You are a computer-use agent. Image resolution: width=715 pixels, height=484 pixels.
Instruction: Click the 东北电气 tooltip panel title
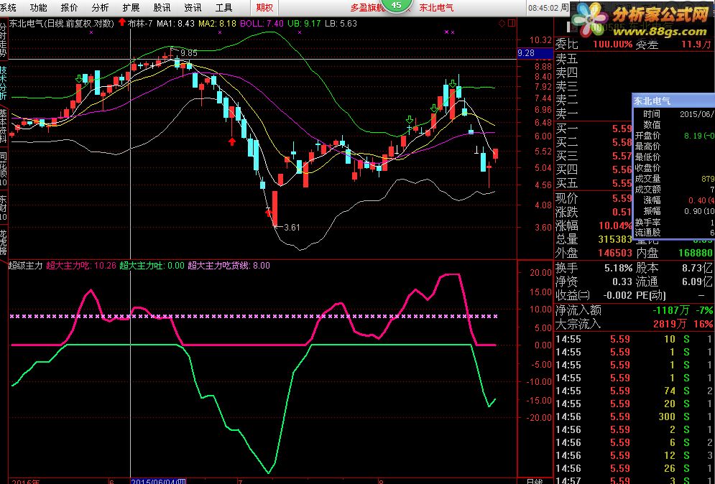point(652,101)
